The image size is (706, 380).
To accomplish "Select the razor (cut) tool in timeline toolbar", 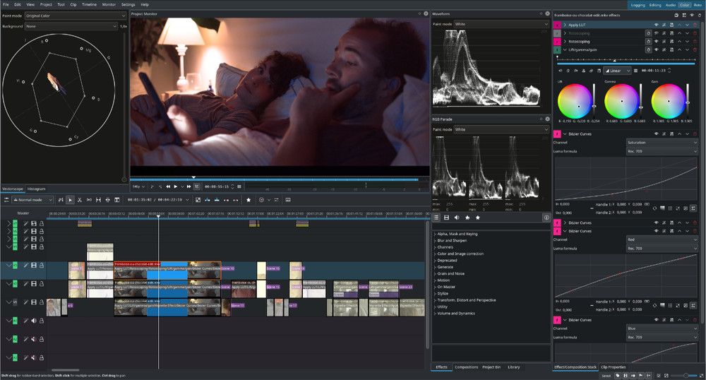I will tap(79, 200).
